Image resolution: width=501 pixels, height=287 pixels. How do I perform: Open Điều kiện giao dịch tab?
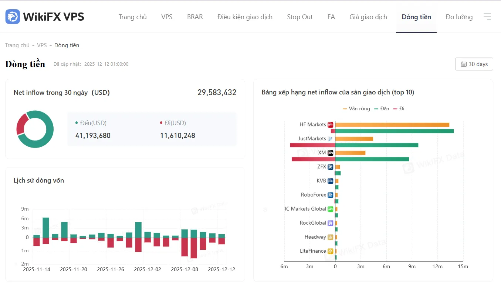(x=245, y=17)
